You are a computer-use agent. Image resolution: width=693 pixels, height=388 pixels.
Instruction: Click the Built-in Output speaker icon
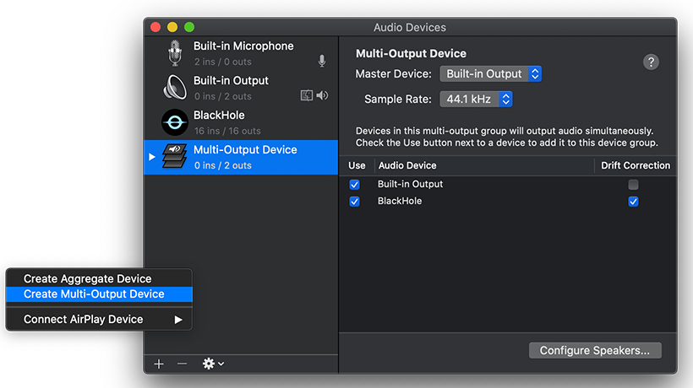tap(175, 88)
